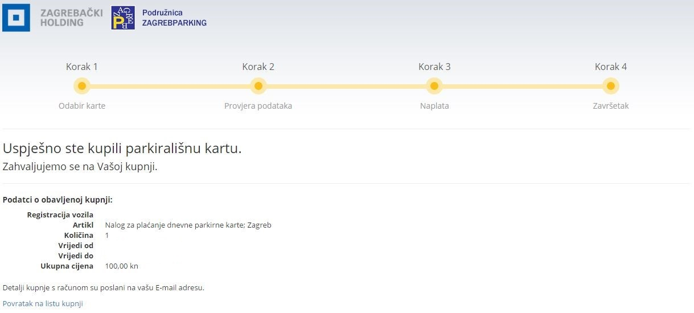Click the Korak 3 step circle
Viewport: 694px width, 313px height.
[434, 87]
